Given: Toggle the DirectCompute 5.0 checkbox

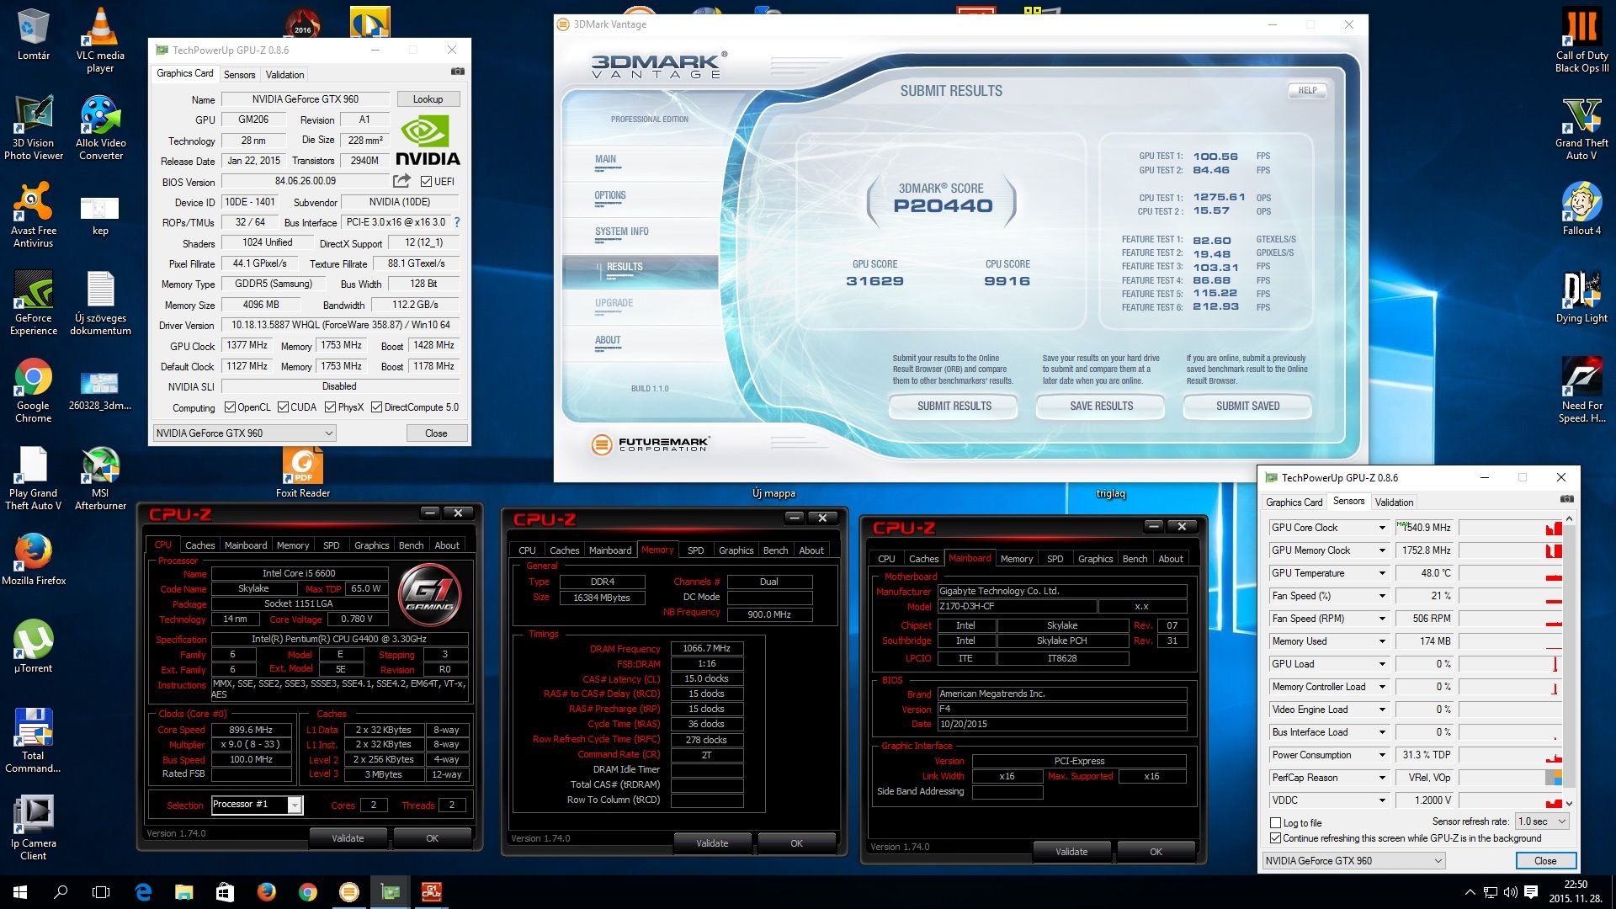Looking at the screenshot, I should tap(376, 407).
